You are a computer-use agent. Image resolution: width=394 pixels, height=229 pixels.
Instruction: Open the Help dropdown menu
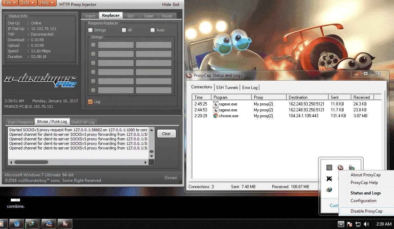47,3
